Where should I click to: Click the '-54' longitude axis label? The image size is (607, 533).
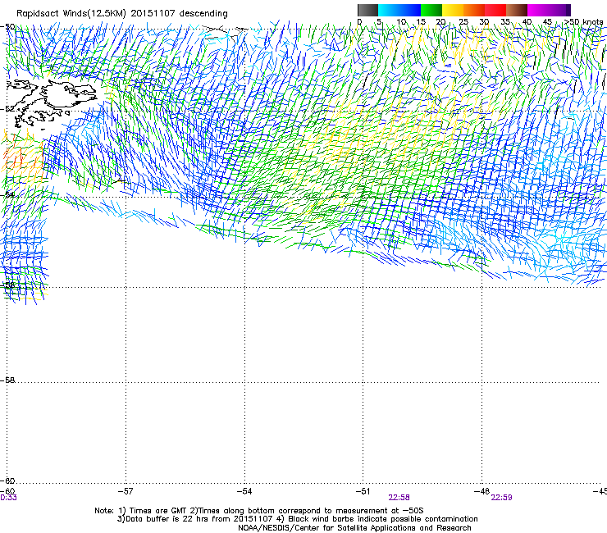[x=244, y=491]
